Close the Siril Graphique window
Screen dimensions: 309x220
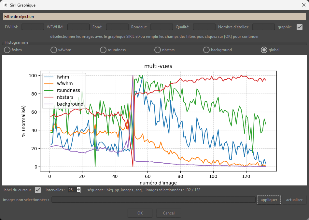point(304,5)
